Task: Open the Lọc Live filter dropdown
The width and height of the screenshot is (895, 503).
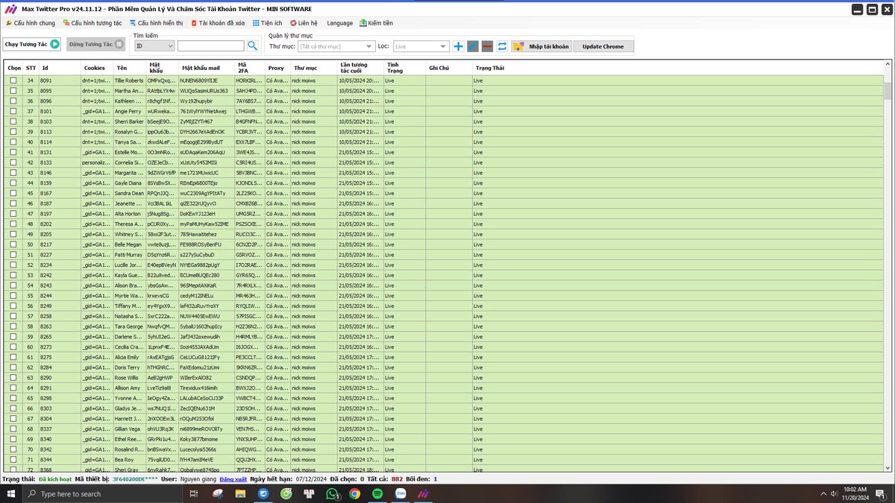Action: 421,46
